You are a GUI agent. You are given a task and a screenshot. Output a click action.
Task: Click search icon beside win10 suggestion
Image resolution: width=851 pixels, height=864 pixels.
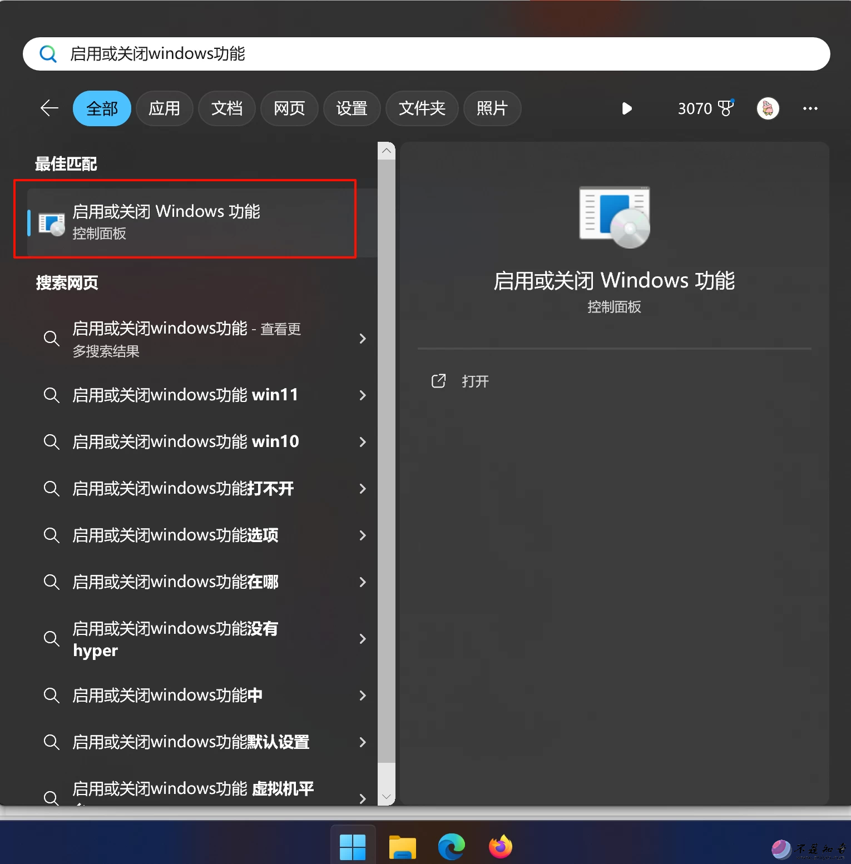(51, 442)
